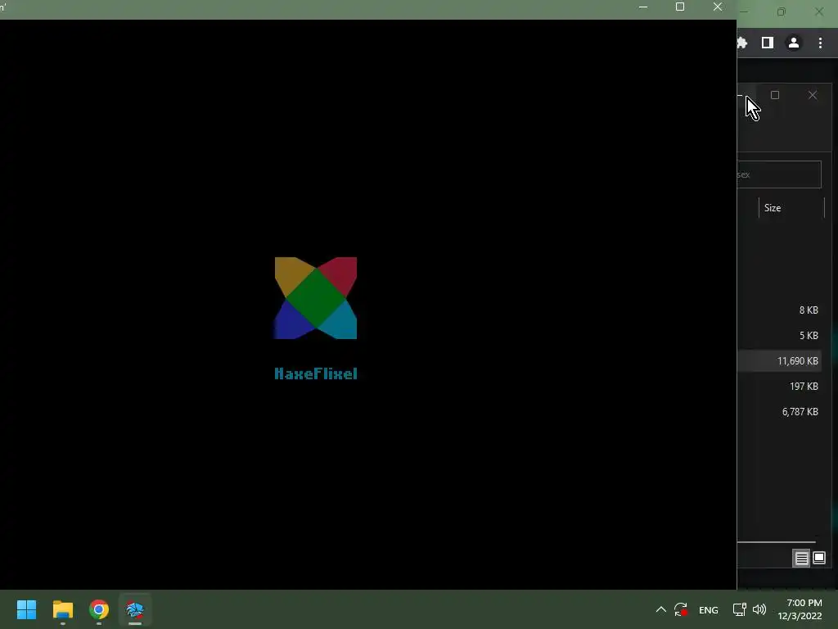This screenshot has height=629, width=838.
Task: Open the volume speaker tray icon
Action: click(x=759, y=609)
